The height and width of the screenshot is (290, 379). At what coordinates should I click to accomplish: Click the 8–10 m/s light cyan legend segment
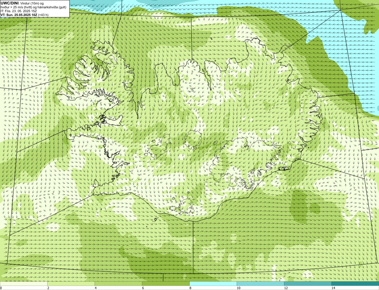click(x=213, y=283)
